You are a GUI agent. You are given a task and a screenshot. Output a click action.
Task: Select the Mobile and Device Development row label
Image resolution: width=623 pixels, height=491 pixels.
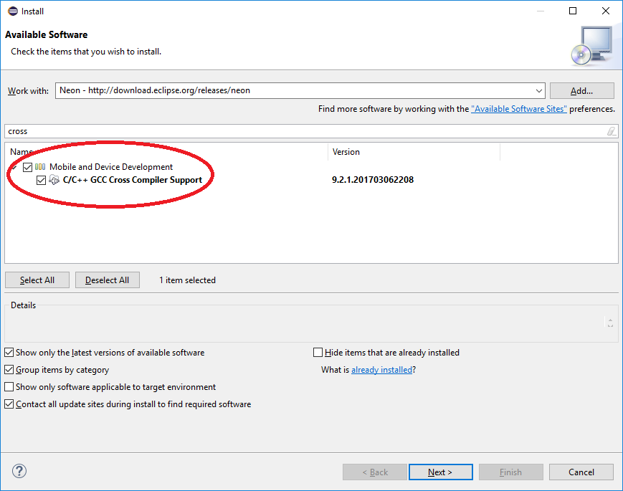tap(111, 167)
